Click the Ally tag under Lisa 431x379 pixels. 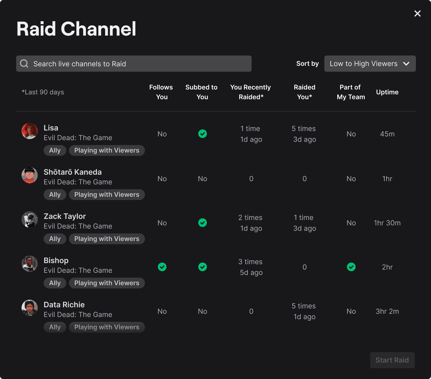[x=55, y=150]
